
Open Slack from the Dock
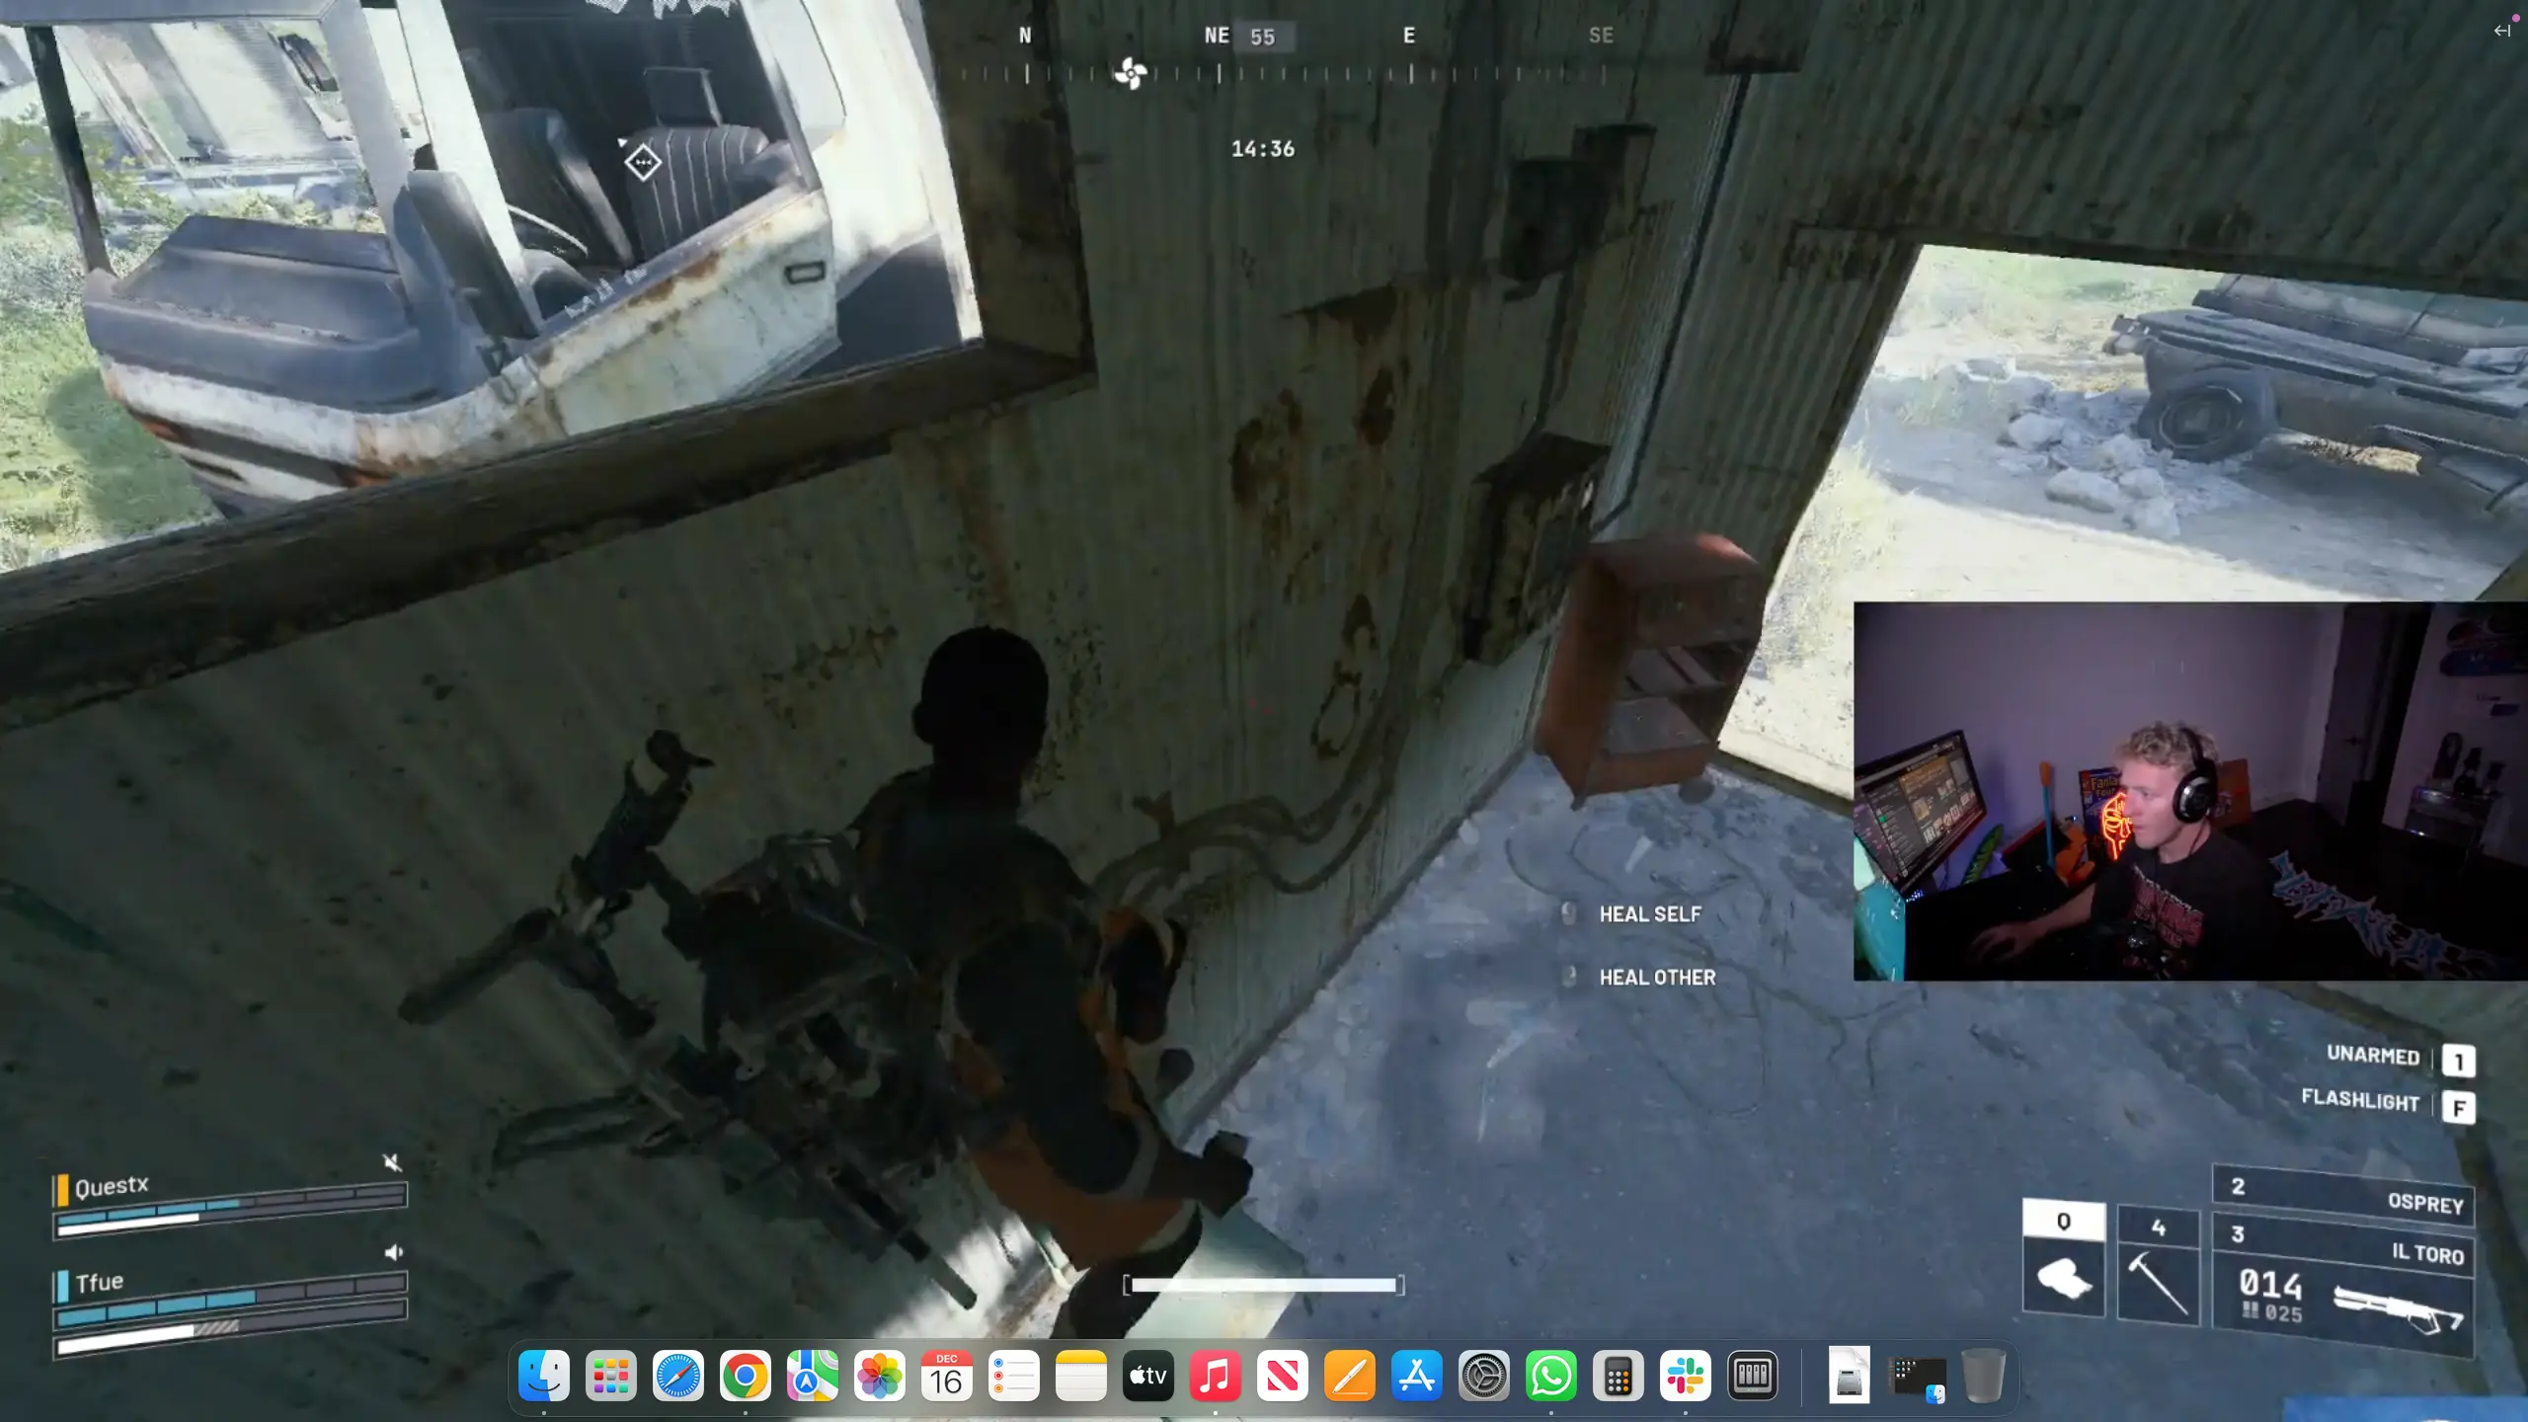point(1685,1376)
